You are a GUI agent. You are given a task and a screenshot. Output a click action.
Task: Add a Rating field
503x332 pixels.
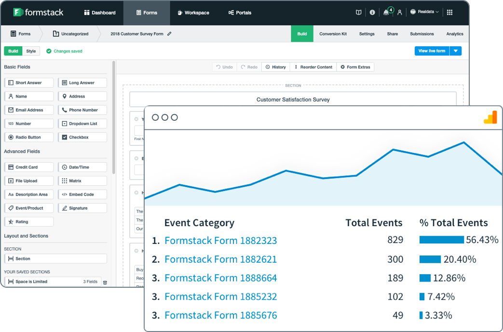point(29,221)
